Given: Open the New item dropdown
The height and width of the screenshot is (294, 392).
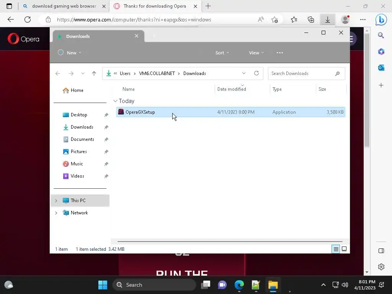Looking at the screenshot, I should [x=70, y=53].
